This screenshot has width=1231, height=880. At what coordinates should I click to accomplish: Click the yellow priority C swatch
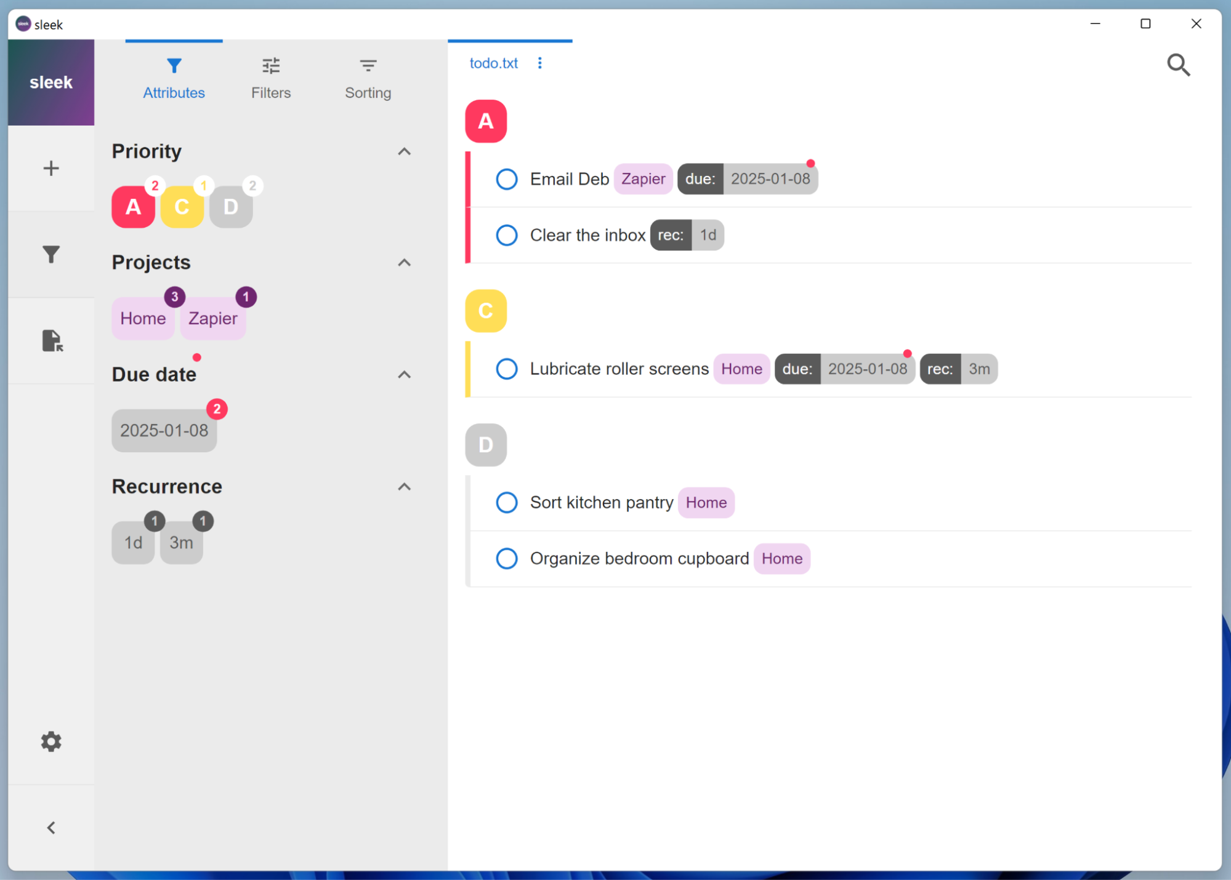click(182, 207)
